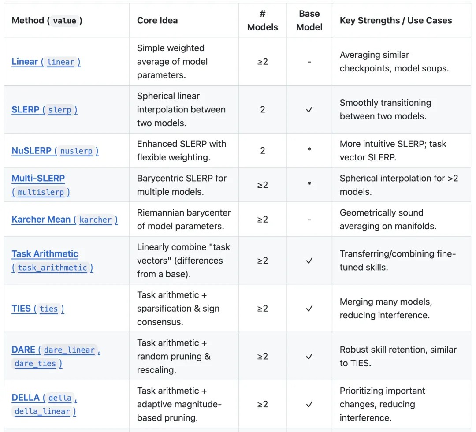Click the NuSLERP method link
The height and width of the screenshot is (432, 476).
point(32,151)
